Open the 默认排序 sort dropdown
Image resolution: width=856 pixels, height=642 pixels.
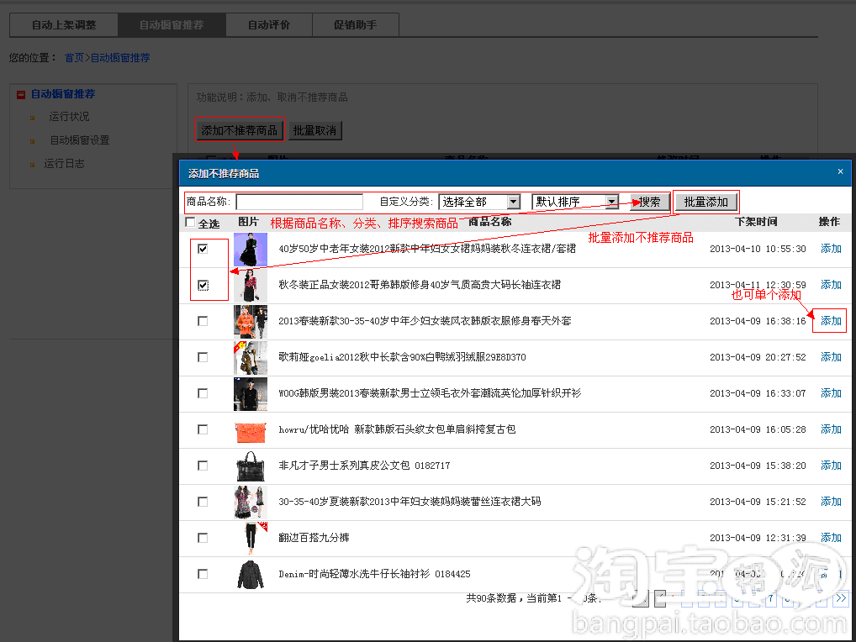(575, 202)
